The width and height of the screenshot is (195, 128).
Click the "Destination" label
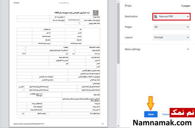(131, 17)
